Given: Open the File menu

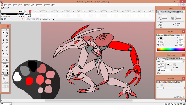Looking at the screenshot, I should pos(5,5).
